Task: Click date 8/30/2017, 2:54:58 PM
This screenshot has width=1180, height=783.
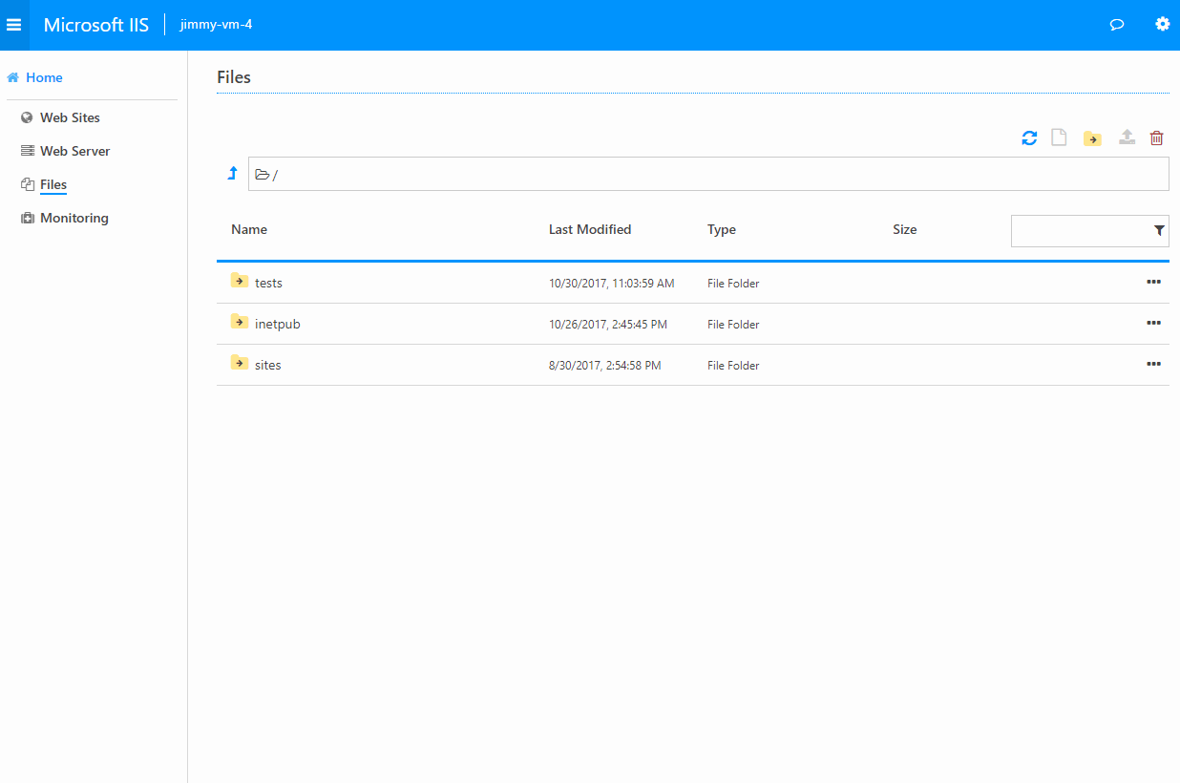Action: (x=605, y=366)
